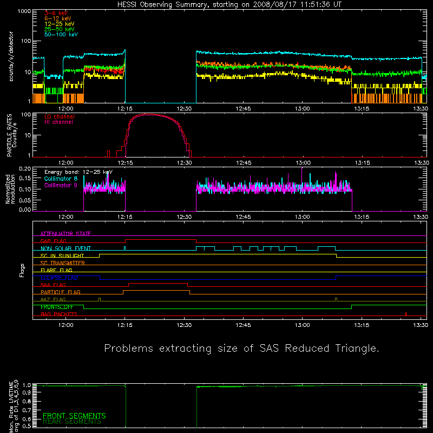Click the SC TRANSMITTER flag label
This screenshot has width=433, height=433.
pyautogui.click(x=62, y=263)
